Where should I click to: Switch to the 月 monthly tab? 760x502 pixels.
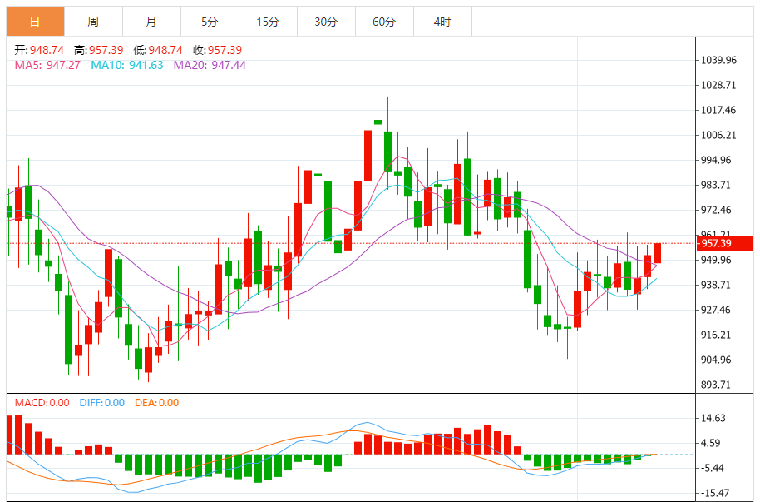tap(151, 22)
